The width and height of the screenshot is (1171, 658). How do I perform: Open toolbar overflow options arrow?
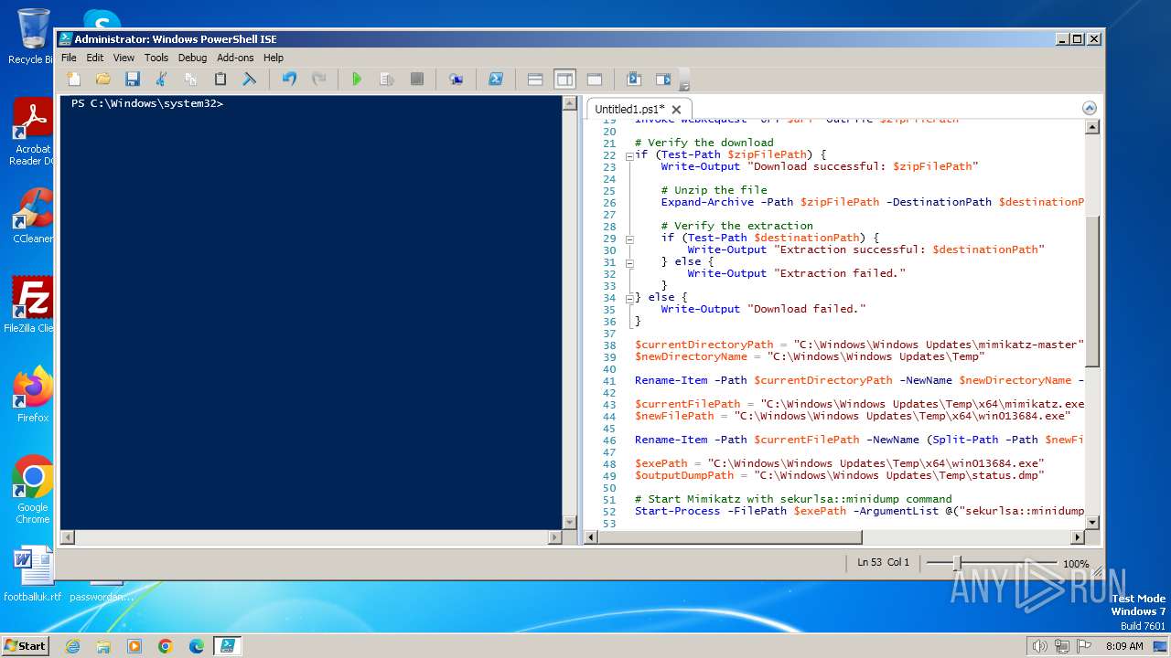click(x=684, y=81)
